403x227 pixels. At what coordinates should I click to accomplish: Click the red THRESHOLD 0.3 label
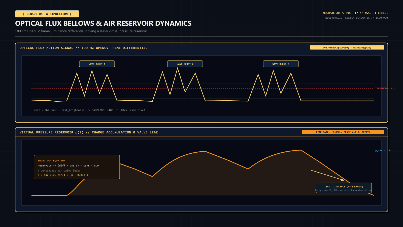385,89
